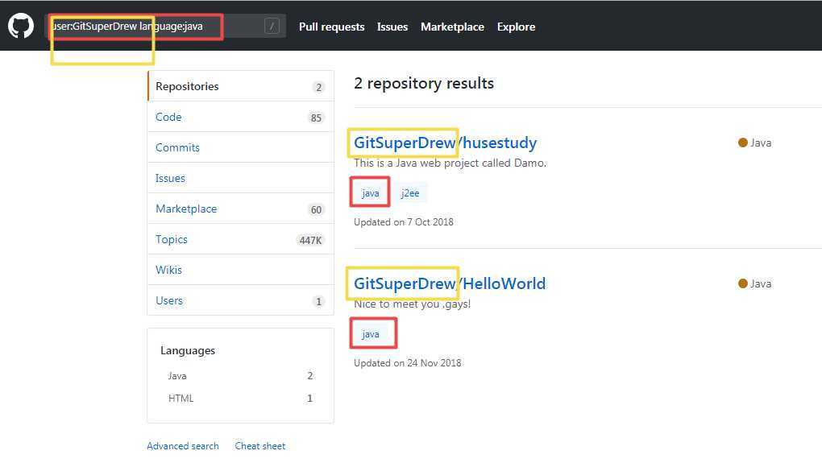The height and width of the screenshot is (463, 822).
Task: Go to Issues in the top navigation
Action: click(x=392, y=27)
